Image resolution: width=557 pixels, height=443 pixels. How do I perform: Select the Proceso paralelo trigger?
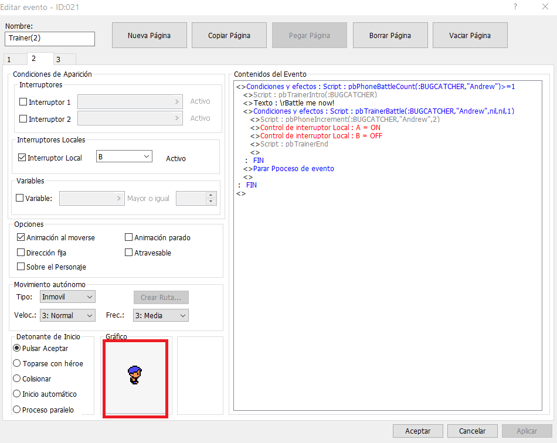pos(17,410)
